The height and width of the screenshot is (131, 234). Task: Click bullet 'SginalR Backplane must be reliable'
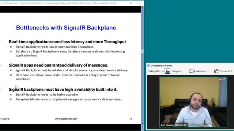coord(72,70)
